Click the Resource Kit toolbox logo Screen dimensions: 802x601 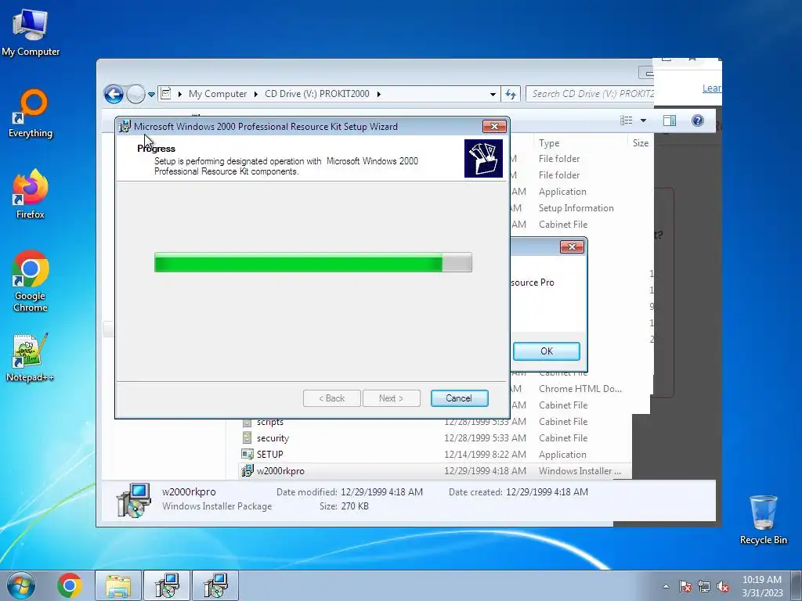[x=483, y=159]
